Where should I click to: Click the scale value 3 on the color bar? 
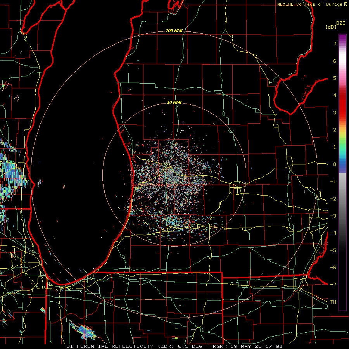point(335,112)
